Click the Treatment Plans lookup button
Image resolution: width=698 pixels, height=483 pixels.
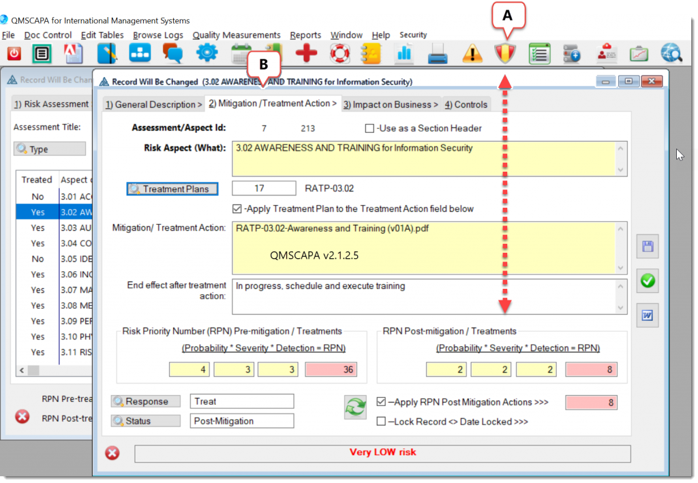point(172,189)
